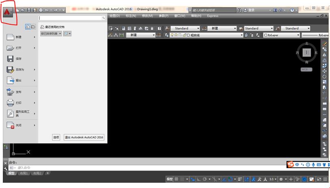Click 退出 Autodesk AutoCAD 2016 button
Viewport: 330px width, 188px height.
pos(84,137)
